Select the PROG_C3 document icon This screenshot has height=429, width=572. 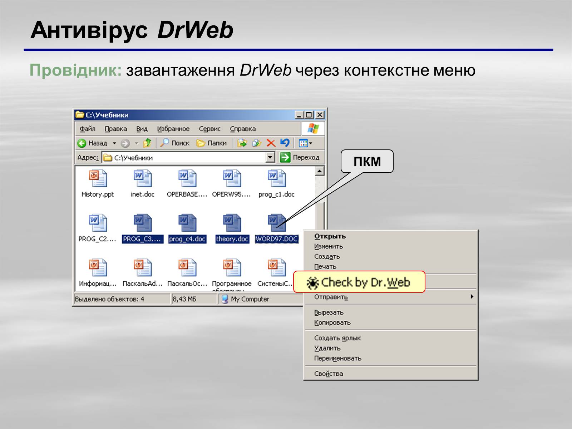[143, 223]
